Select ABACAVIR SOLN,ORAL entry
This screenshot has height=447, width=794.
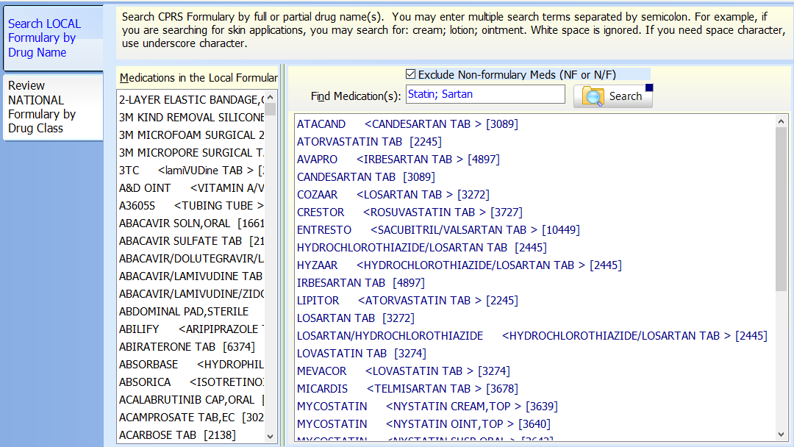tap(191, 223)
